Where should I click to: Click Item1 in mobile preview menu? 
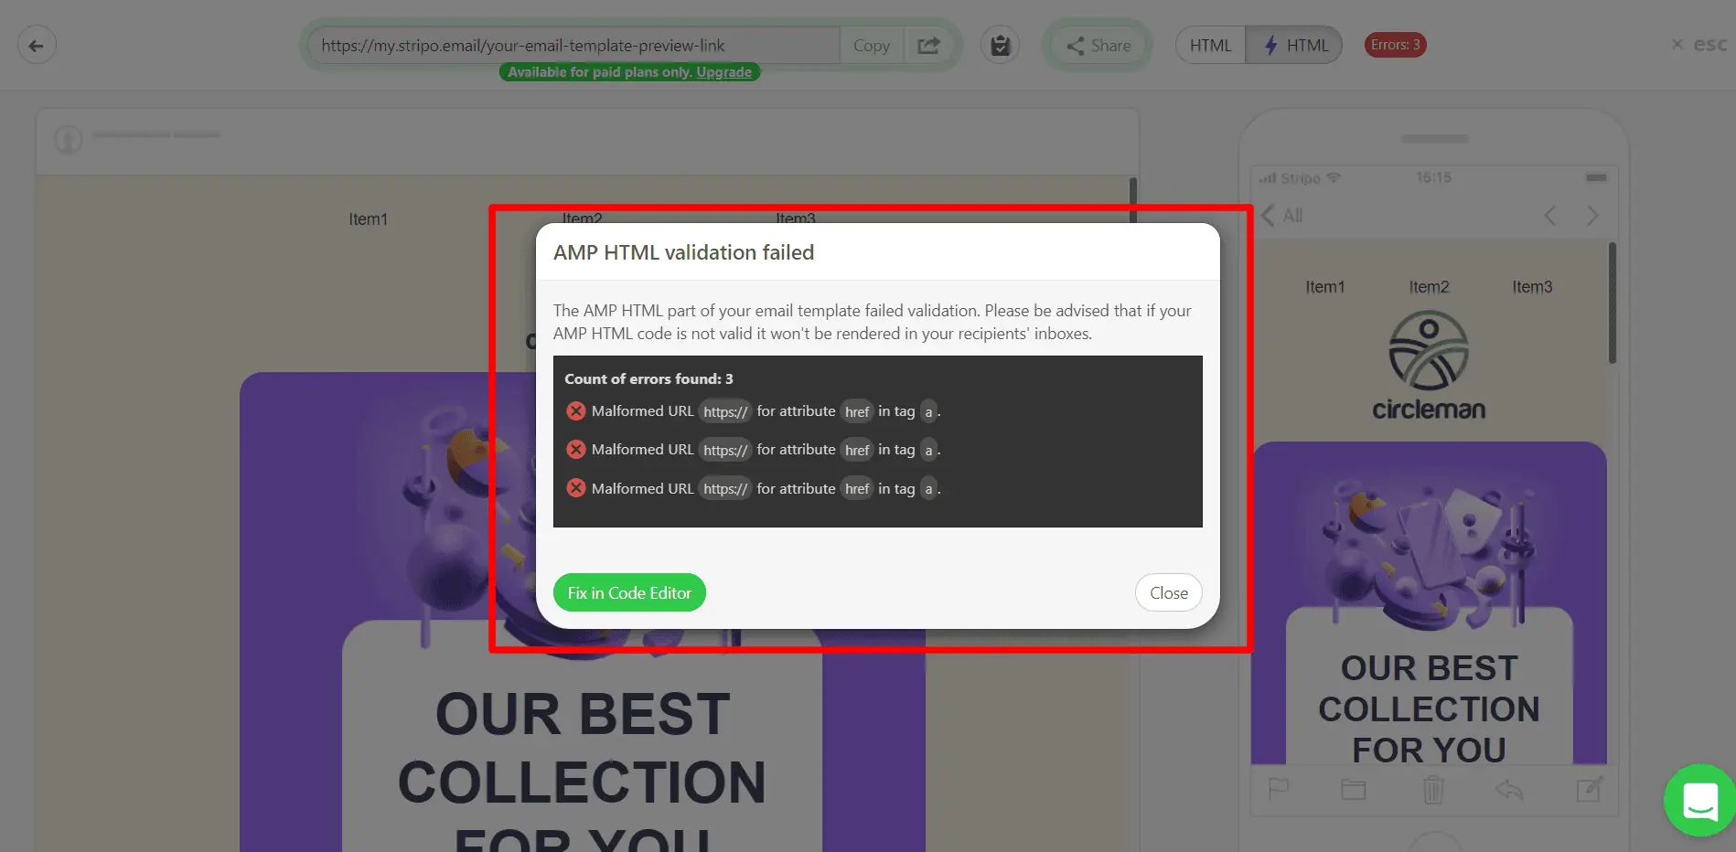click(x=1324, y=287)
